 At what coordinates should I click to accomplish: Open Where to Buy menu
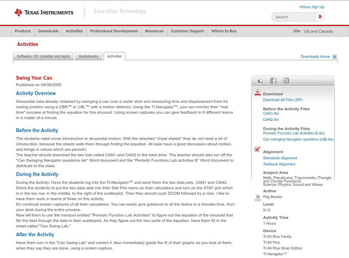pyautogui.click(x=224, y=31)
